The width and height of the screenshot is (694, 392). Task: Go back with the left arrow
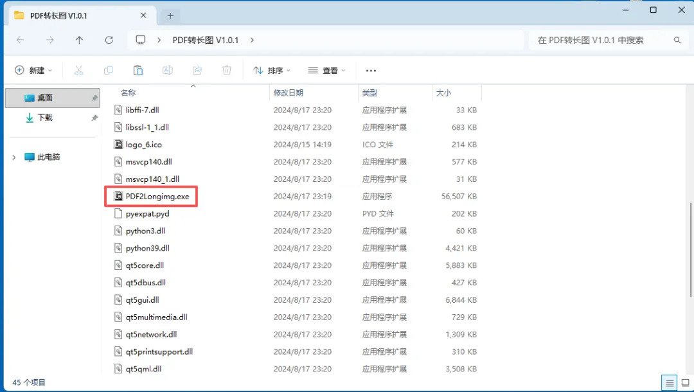(21, 40)
